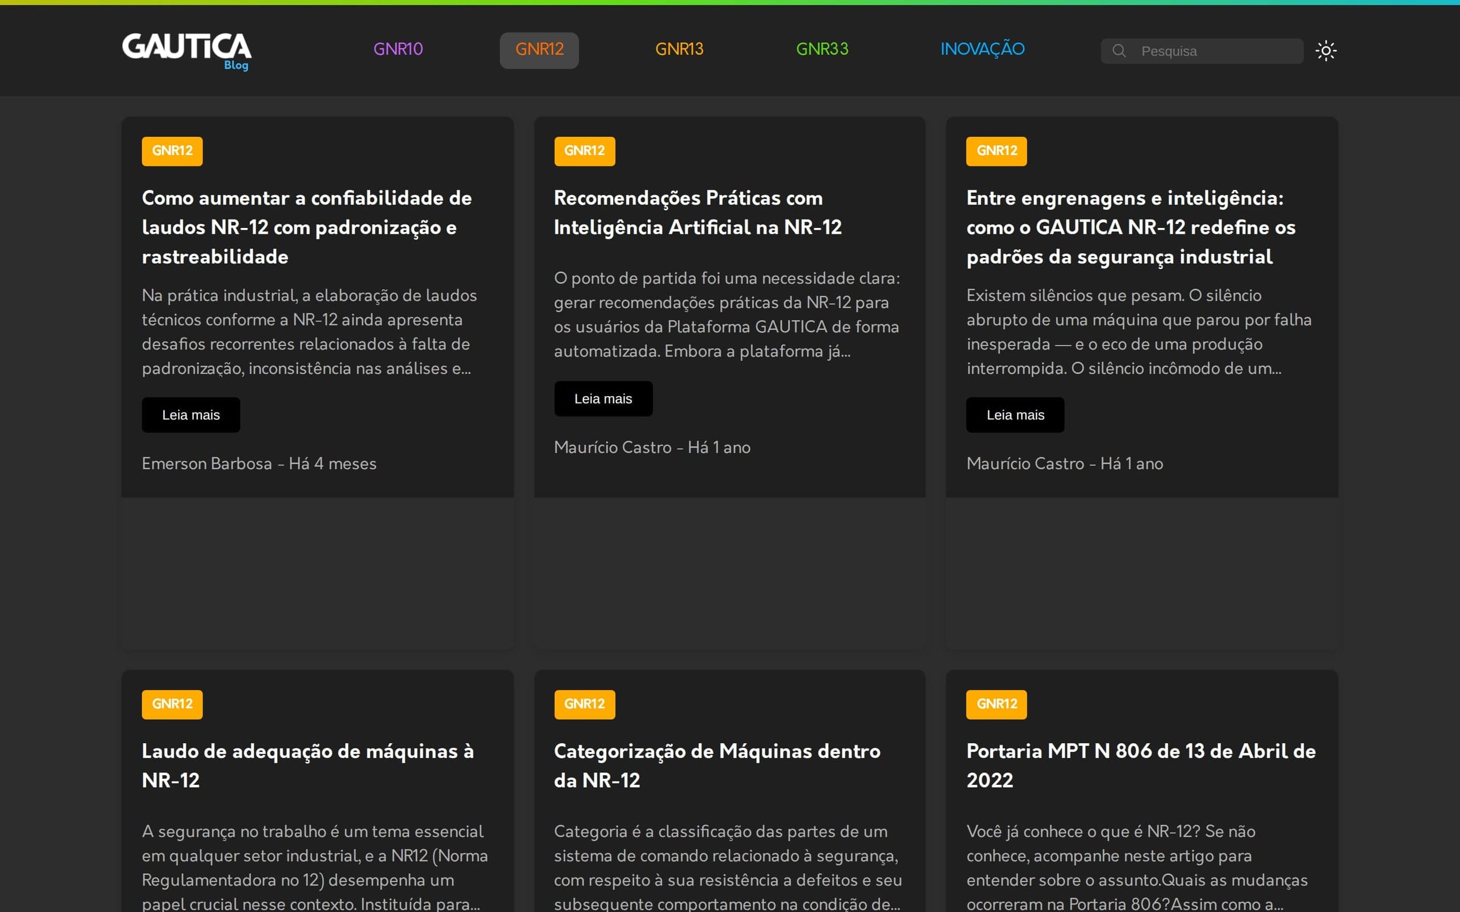Click GNR12 tag on Recomendações Práticas card
This screenshot has height=912, width=1460.
584,151
